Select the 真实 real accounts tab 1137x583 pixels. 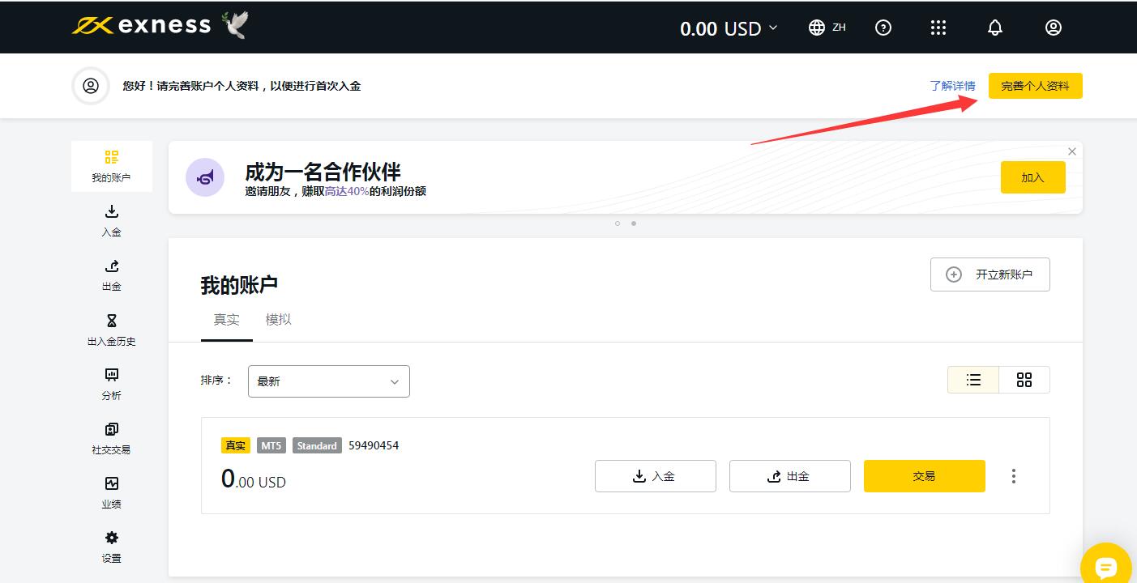click(x=226, y=320)
